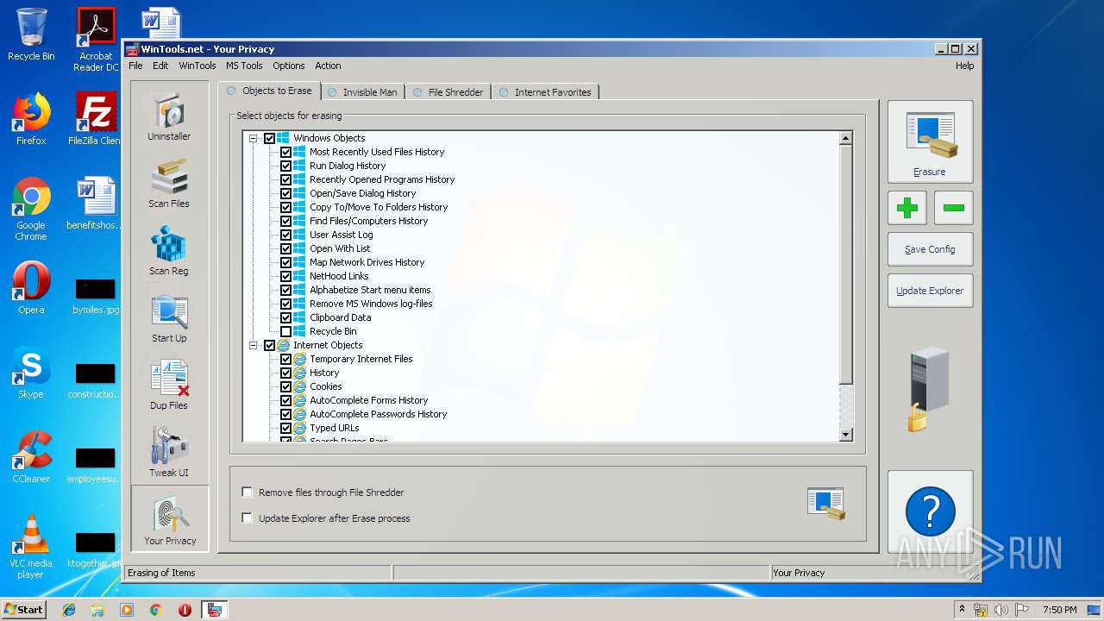
Task: Click the Save Config button
Action: [930, 249]
